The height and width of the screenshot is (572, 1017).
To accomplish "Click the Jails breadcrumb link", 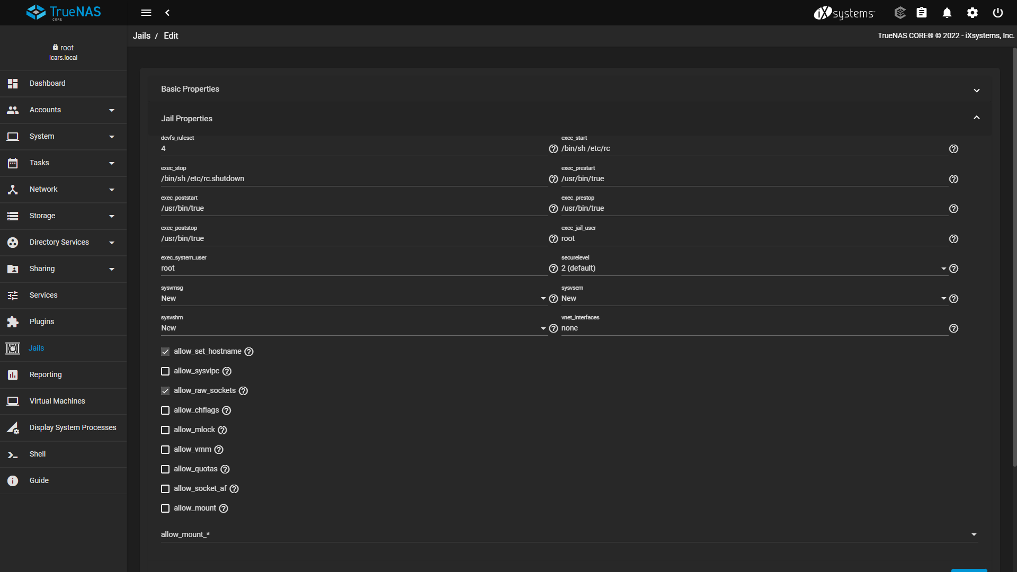I will point(141,36).
